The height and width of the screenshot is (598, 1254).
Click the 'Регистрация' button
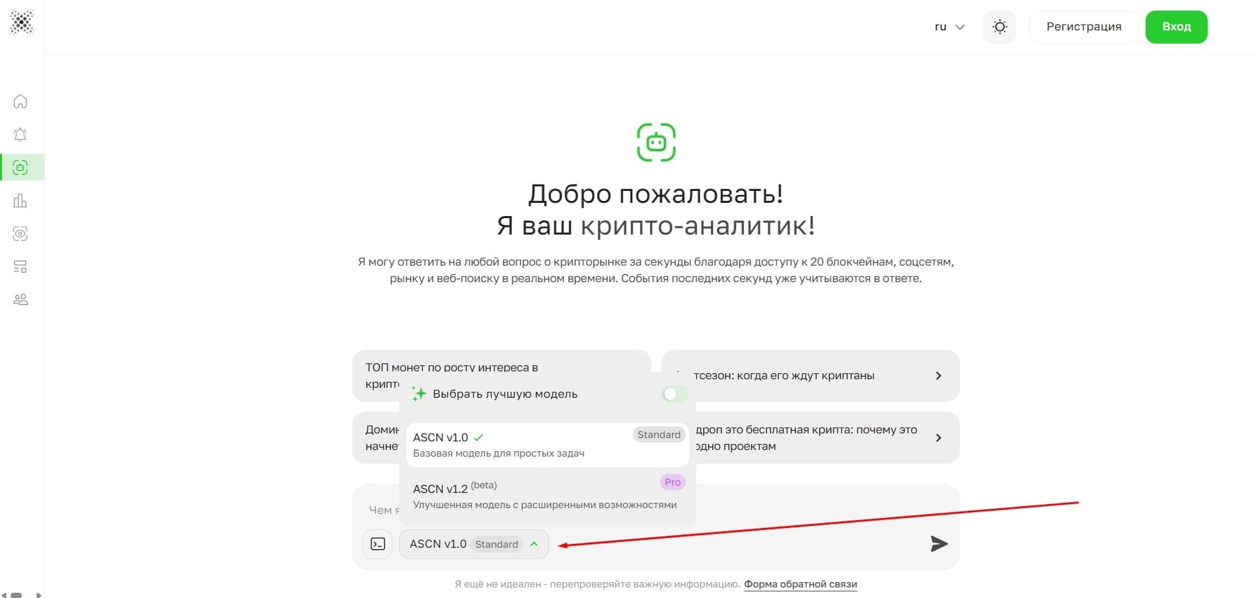(1084, 27)
